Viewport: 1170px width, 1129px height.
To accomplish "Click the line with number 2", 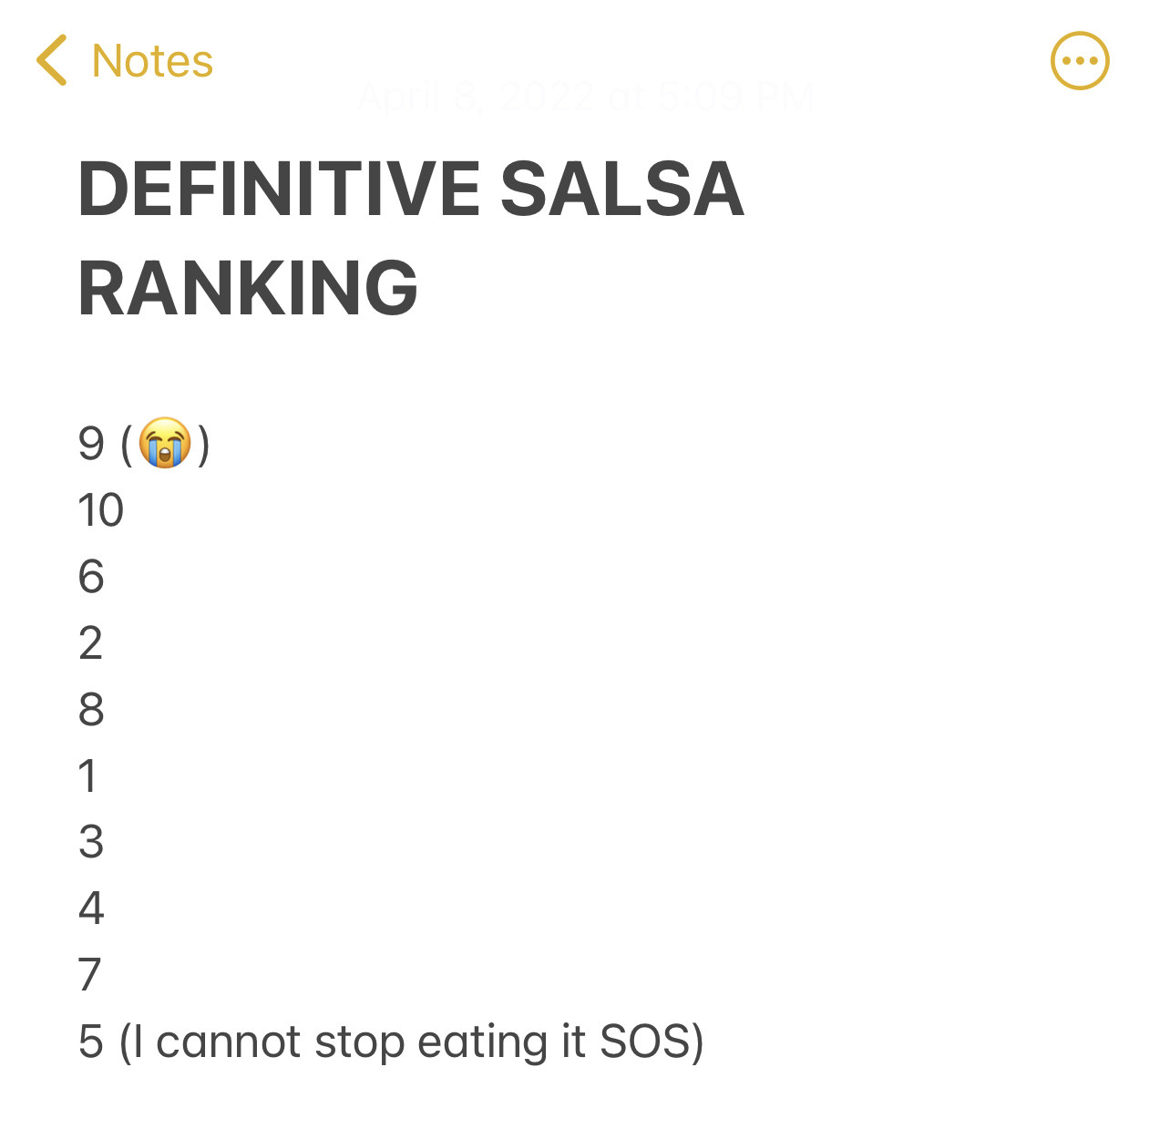I will pyautogui.click(x=90, y=643).
